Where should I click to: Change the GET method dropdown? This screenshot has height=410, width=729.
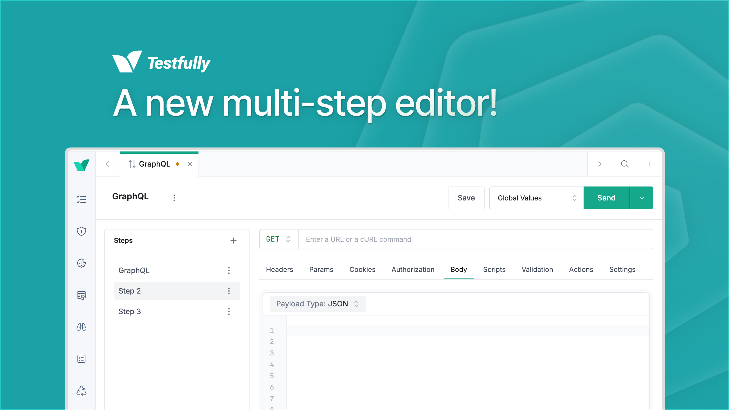click(279, 239)
